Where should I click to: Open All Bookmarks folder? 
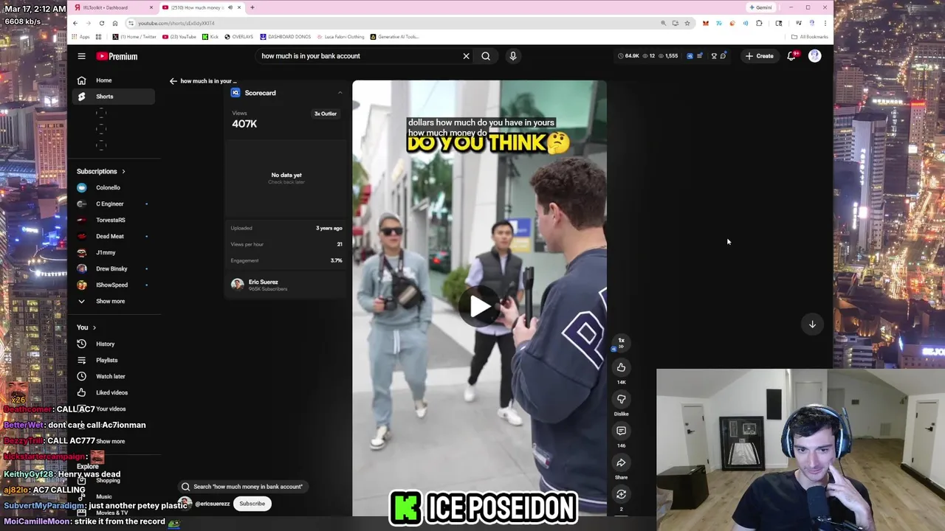point(809,37)
